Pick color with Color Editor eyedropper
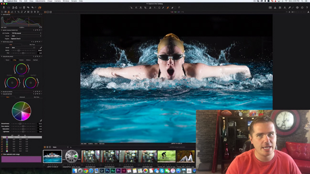This screenshot has width=310, height=174. click(41, 120)
